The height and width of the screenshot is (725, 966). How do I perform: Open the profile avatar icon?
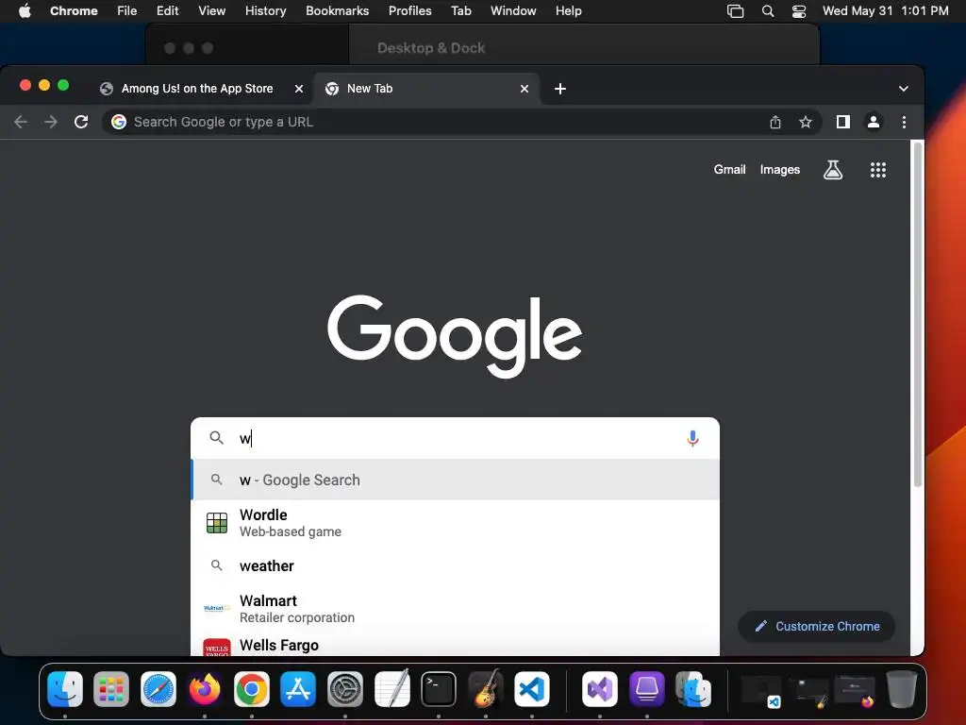[x=873, y=122]
